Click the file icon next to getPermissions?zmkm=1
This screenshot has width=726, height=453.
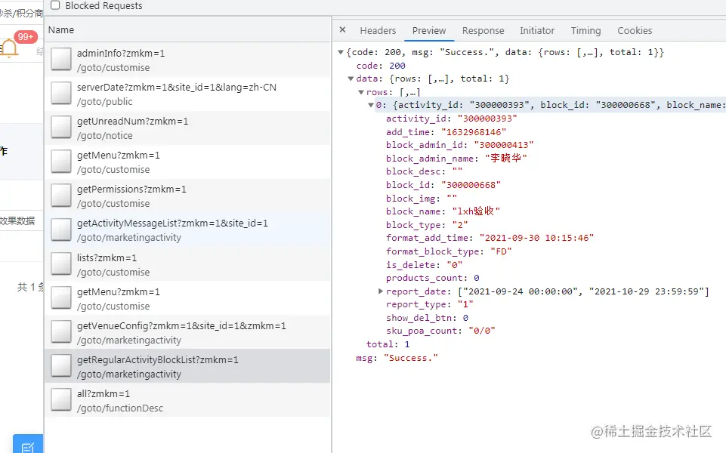pos(61,196)
